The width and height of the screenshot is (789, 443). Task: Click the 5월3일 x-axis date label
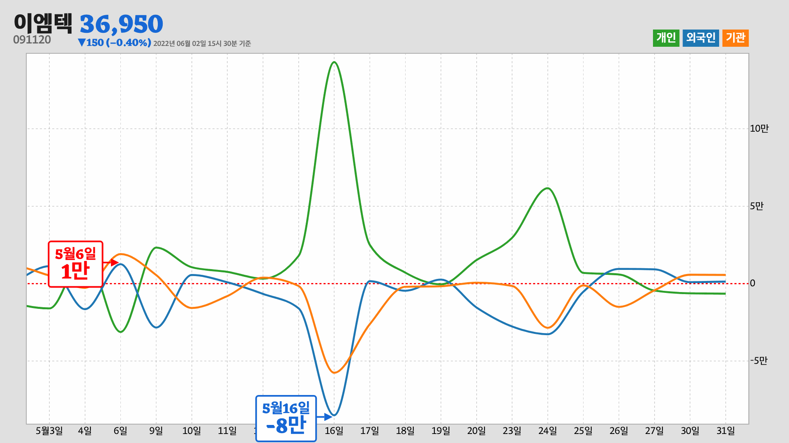pyautogui.click(x=49, y=431)
